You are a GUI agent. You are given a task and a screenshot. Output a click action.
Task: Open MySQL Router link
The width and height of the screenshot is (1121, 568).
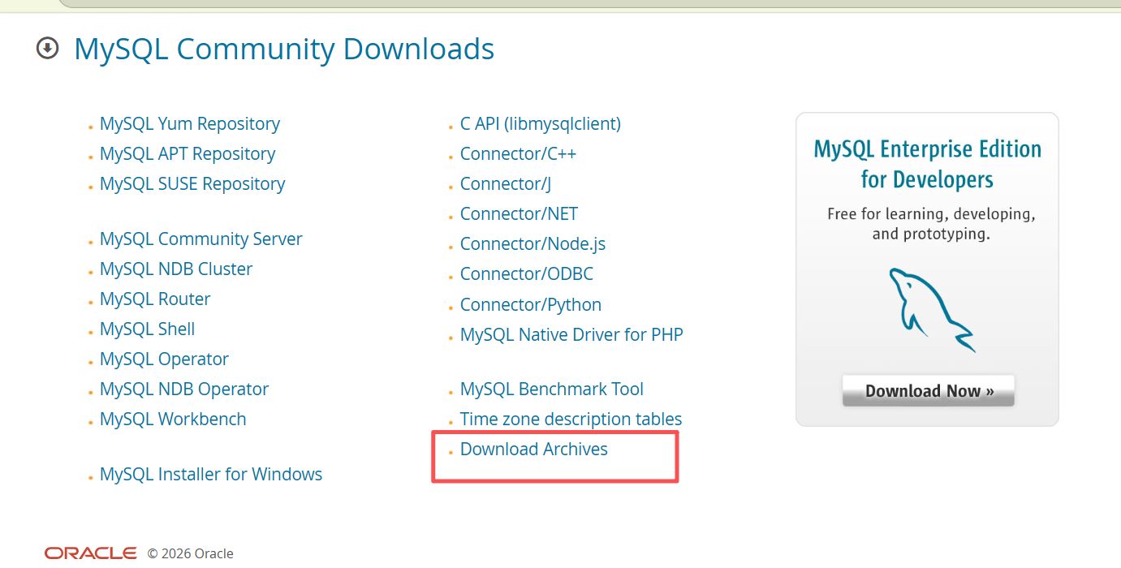[x=155, y=299]
